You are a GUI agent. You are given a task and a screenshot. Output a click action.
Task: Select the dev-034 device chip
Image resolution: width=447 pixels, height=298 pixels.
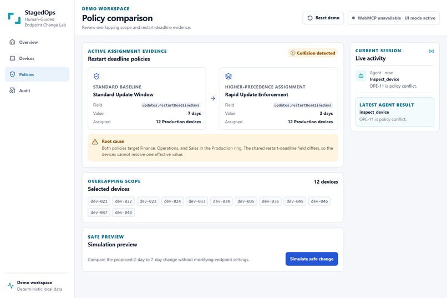221,201
